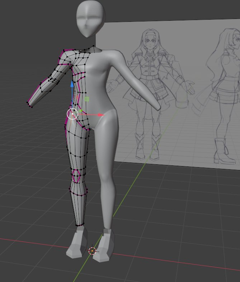Click the white circle at the gizmo center
240x282 pixels.
72,114
